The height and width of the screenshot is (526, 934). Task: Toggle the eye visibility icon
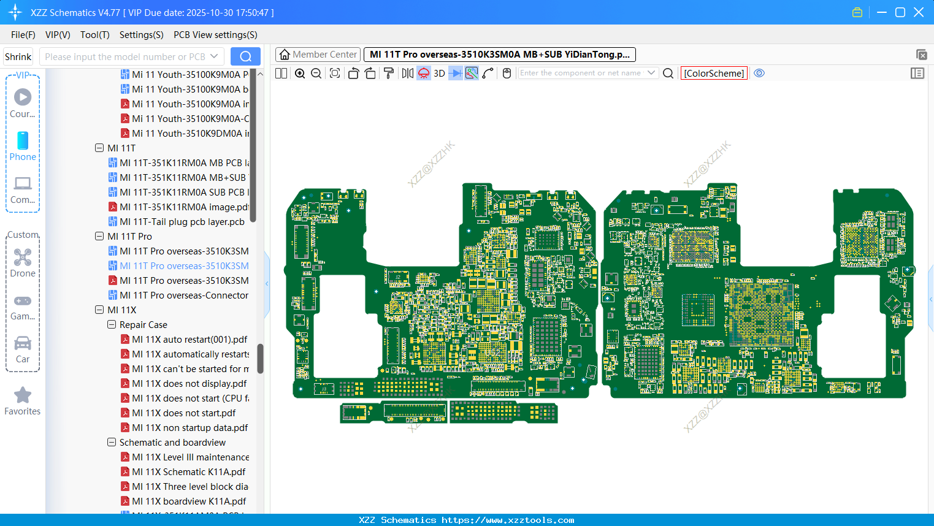click(759, 73)
